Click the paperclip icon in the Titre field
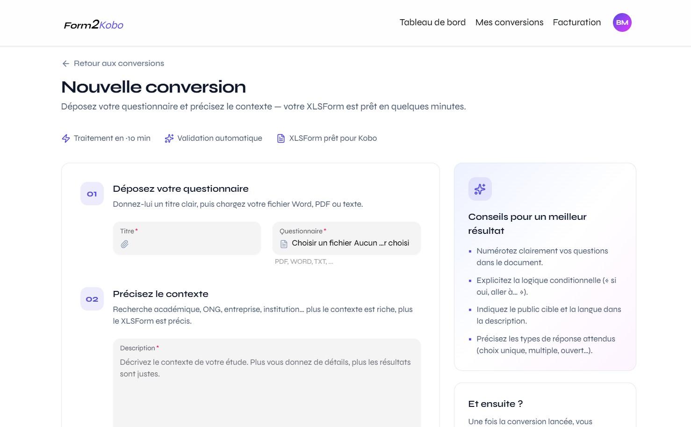Screen dimensions: 691x427 point(125,244)
